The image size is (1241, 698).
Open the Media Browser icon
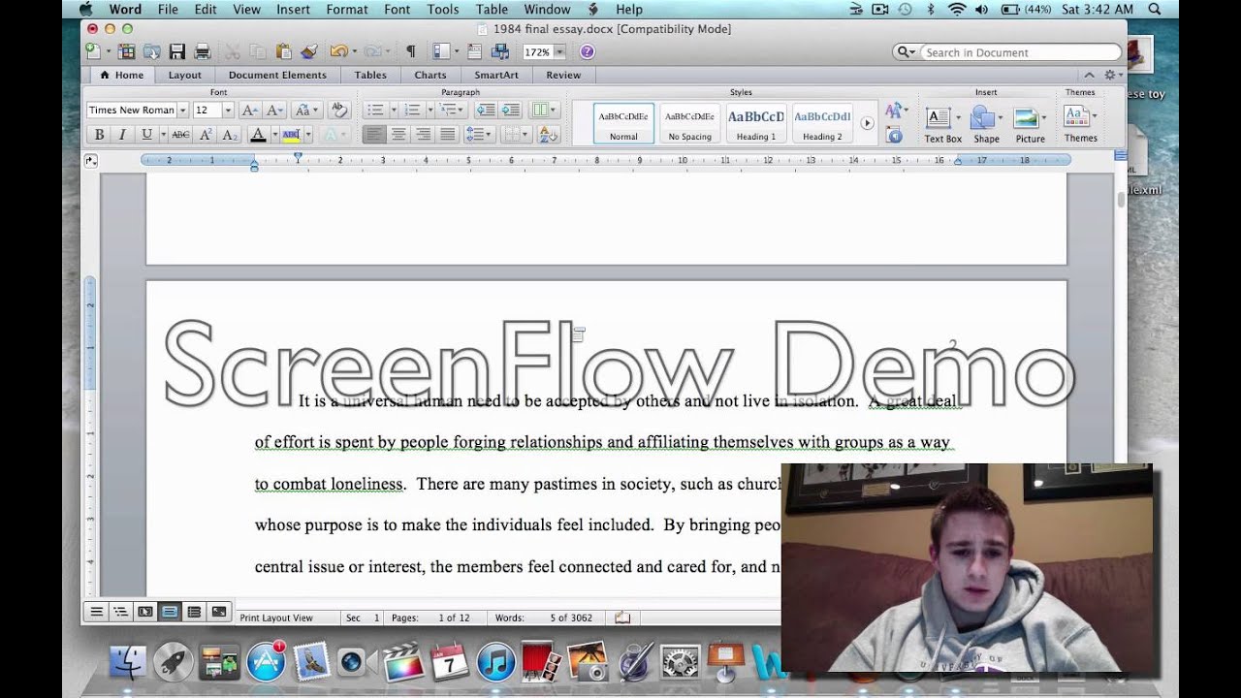(x=500, y=51)
